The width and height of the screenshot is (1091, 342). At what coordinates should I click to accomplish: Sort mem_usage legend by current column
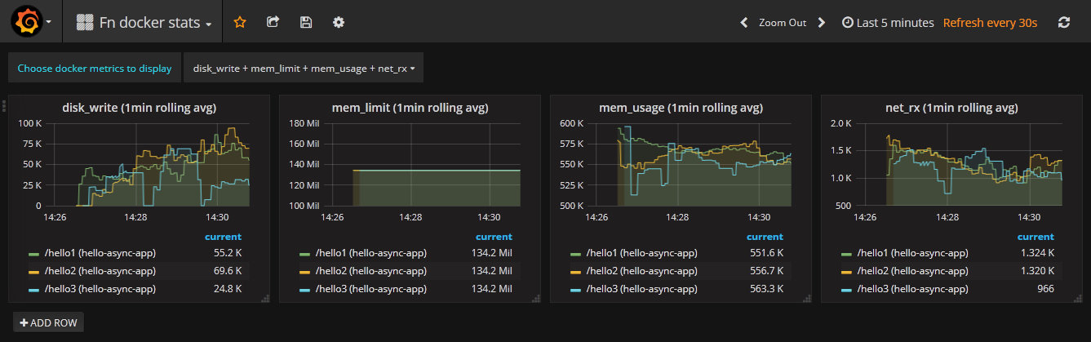click(x=765, y=237)
